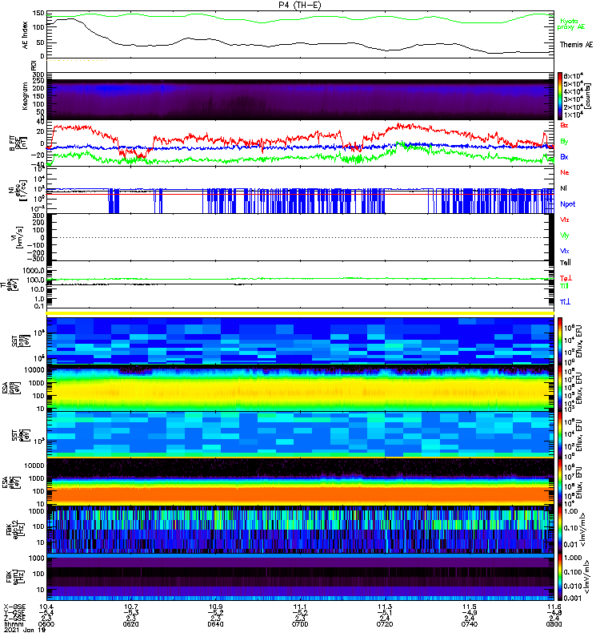Click the B FIT magnetic field line plot
Viewport: 600px width, 641px height.
[300, 143]
